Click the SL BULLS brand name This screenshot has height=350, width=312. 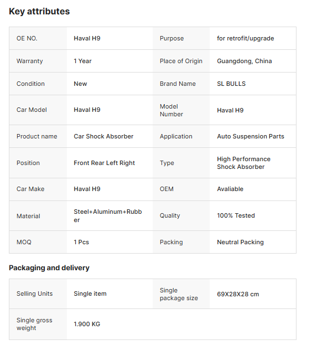231,84
